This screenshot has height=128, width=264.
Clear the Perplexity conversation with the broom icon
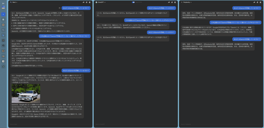[x=257, y=2]
